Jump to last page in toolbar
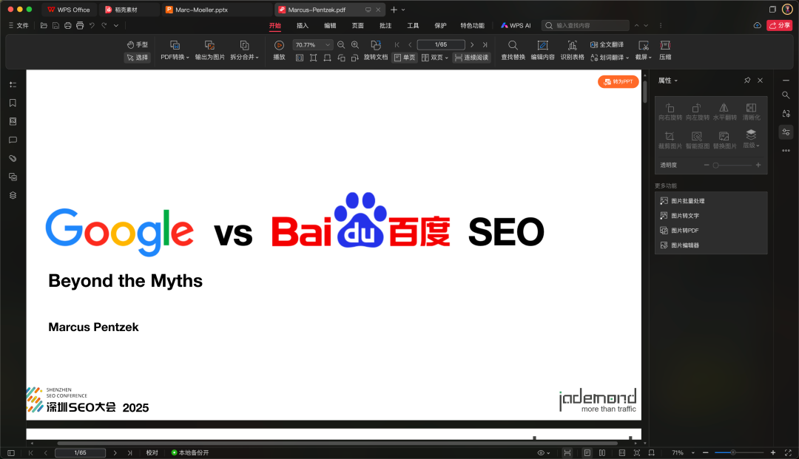The image size is (799, 459). click(485, 45)
